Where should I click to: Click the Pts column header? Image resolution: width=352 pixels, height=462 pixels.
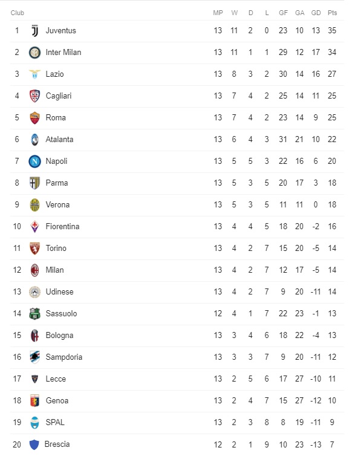(x=332, y=13)
